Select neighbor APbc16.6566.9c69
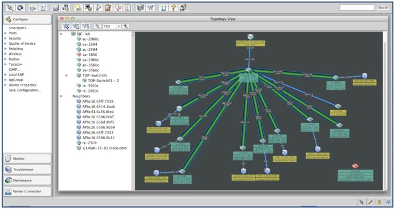The height and width of the screenshot is (210, 395). 98,127
